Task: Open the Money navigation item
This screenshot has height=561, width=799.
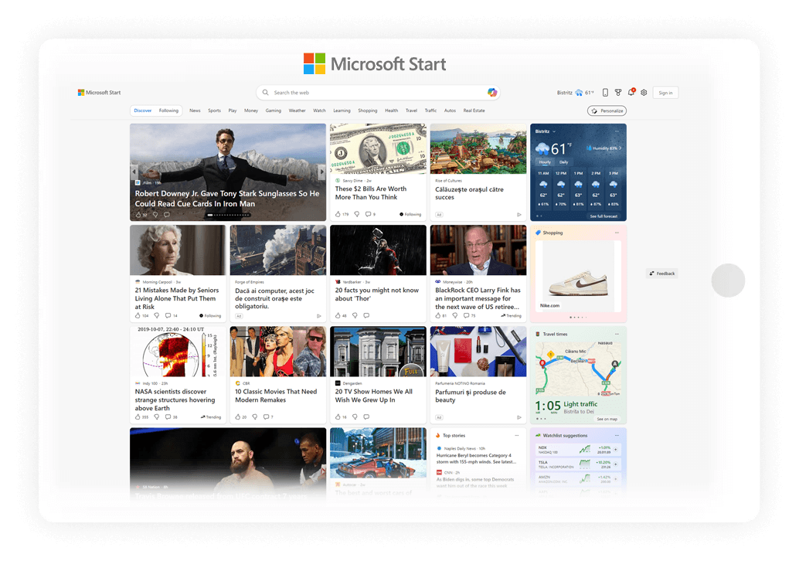Action: tap(250, 110)
